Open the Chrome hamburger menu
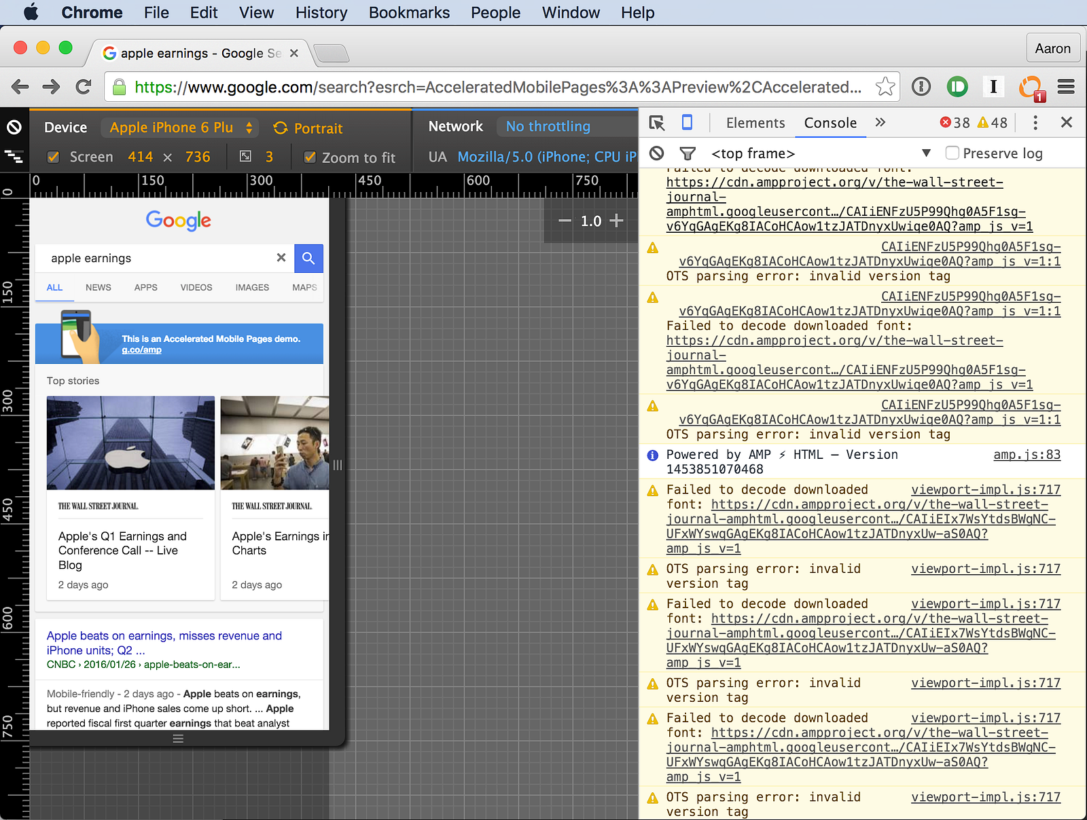 (x=1066, y=87)
